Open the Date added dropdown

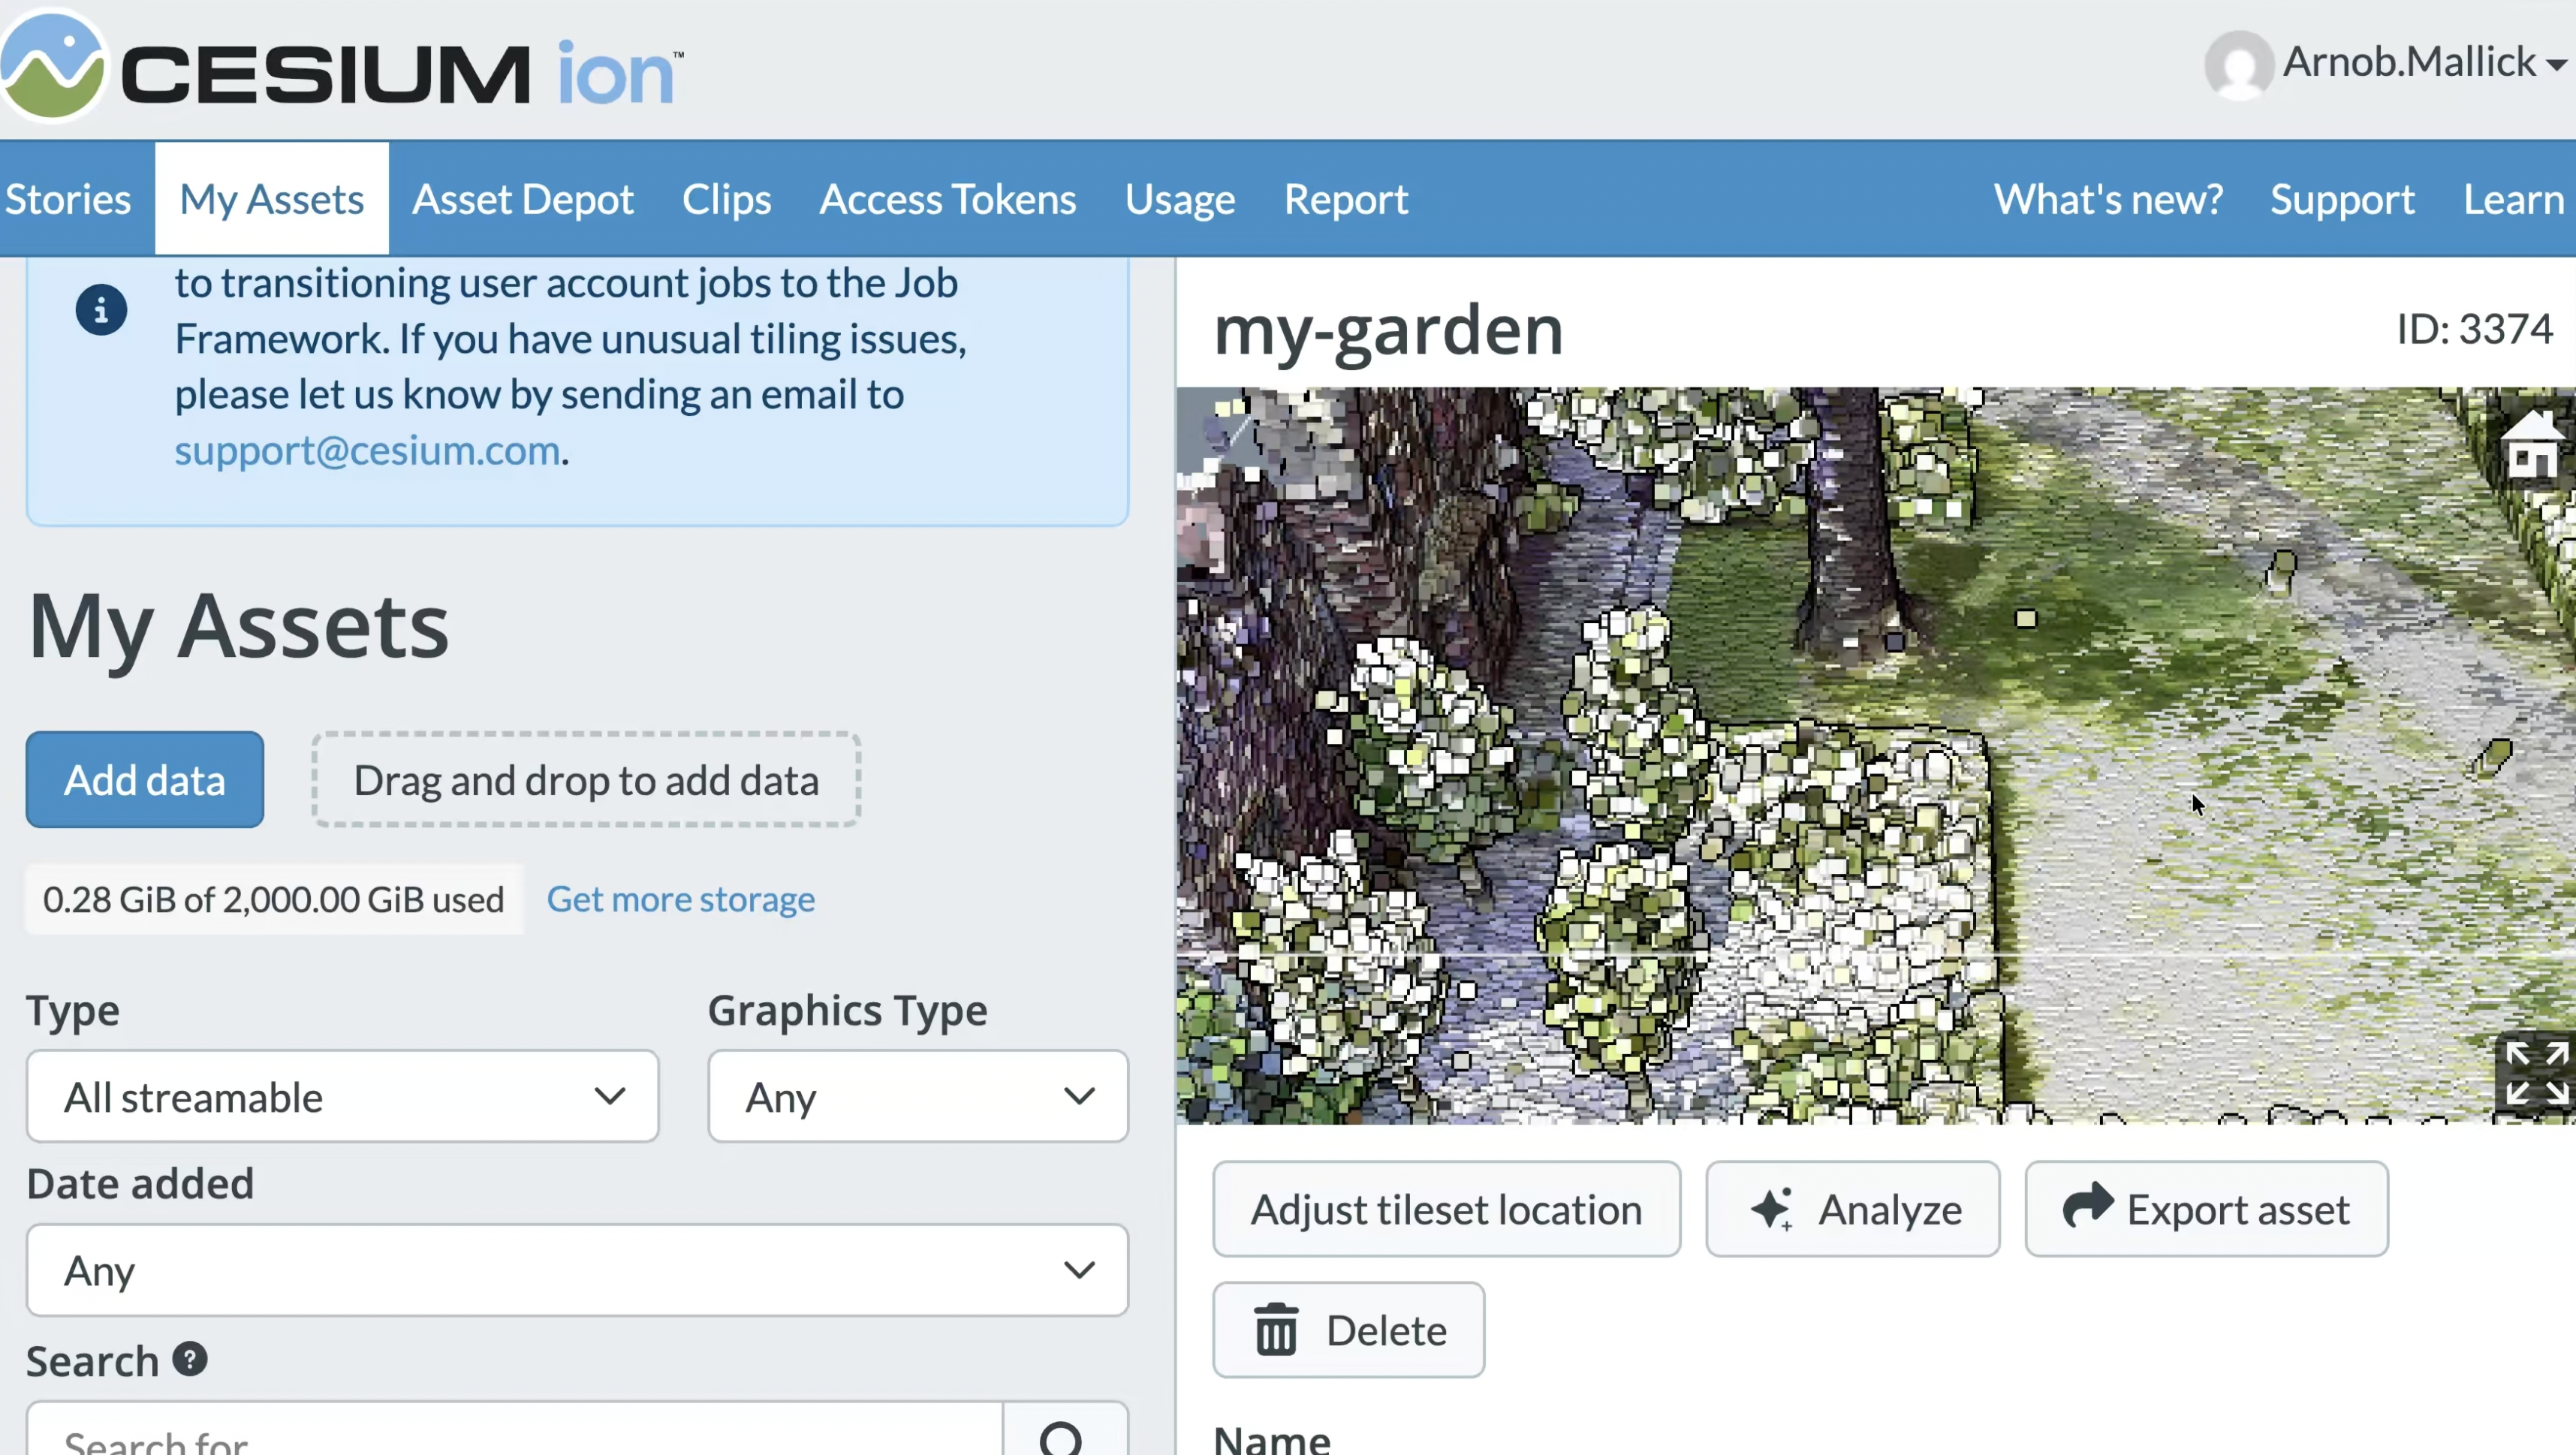pos(578,1270)
